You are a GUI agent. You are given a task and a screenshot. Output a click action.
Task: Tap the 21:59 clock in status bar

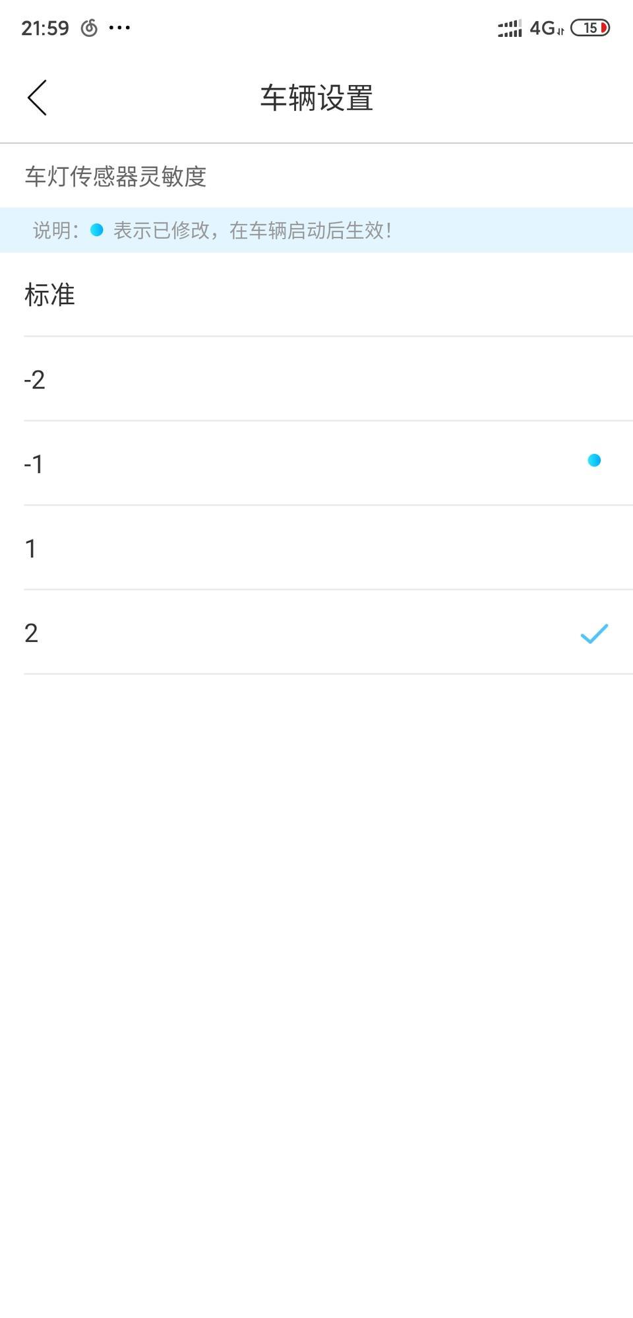point(45,28)
